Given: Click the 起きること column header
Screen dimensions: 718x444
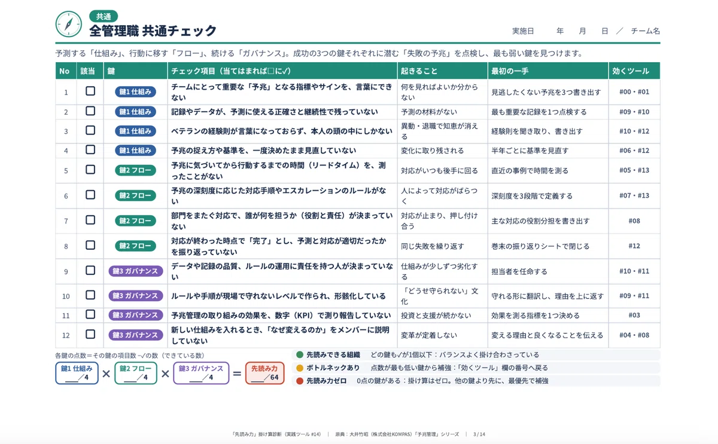Looking at the screenshot, I should pos(443,71).
